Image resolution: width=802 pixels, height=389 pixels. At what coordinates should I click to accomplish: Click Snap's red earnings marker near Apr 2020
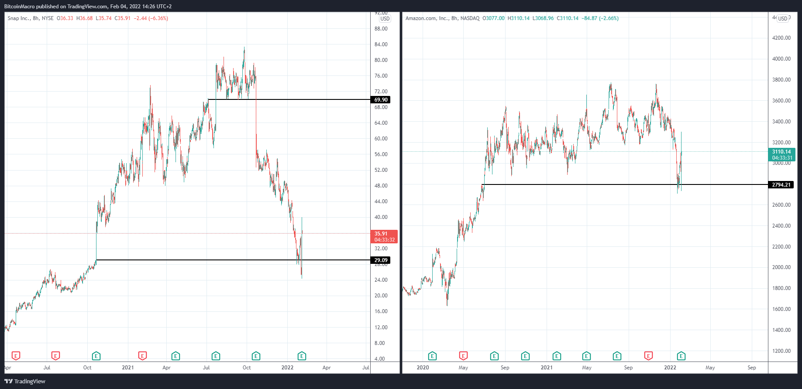[x=16, y=356]
